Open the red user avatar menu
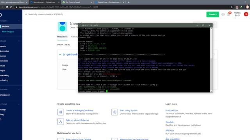The height and width of the screenshot is (140, 250). coord(246,14)
